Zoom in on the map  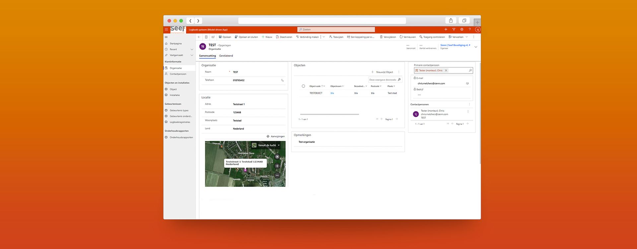(277, 166)
